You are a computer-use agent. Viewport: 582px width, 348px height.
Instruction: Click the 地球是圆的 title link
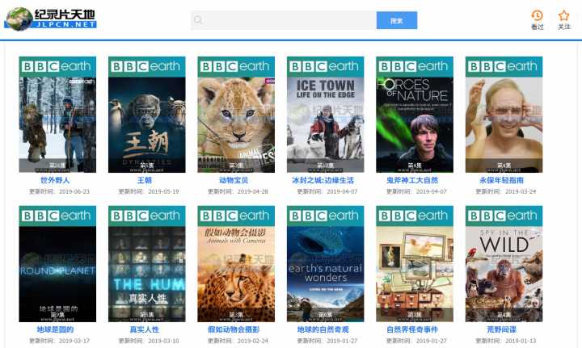click(x=55, y=329)
